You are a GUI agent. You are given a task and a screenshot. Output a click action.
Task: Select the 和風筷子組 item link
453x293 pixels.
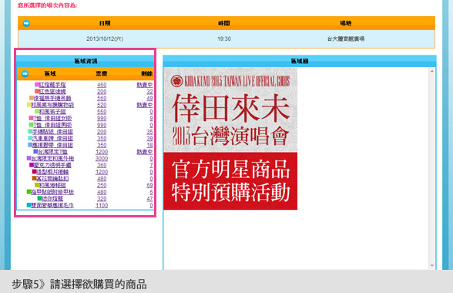coord(52,112)
